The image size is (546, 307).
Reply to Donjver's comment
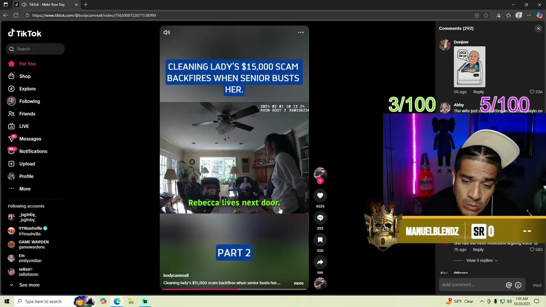click(479, 92)
